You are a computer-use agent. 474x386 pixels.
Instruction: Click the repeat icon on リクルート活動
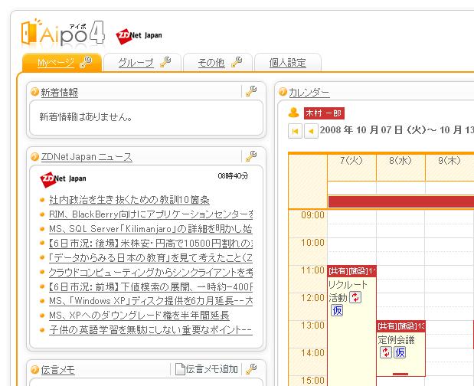pyautogui.click(x=355, y=297)
